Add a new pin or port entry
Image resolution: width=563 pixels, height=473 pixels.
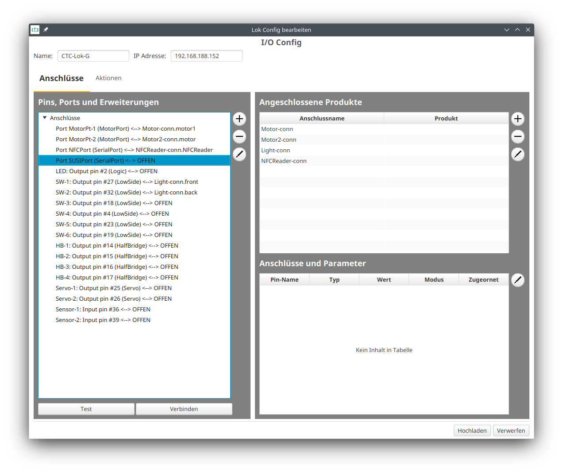click(239, 119)
